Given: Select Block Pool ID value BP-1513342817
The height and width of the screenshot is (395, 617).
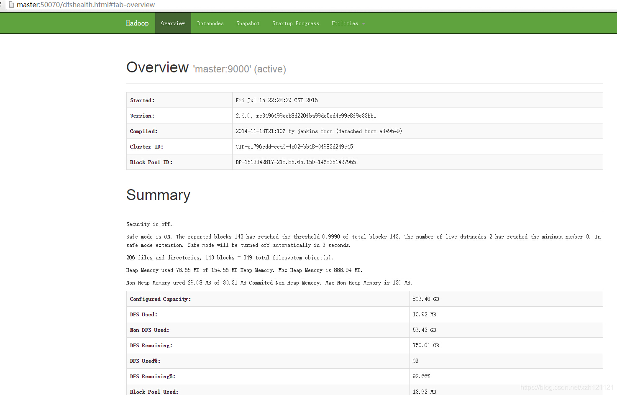Looking at the screenshot, I should click(296, 162).
